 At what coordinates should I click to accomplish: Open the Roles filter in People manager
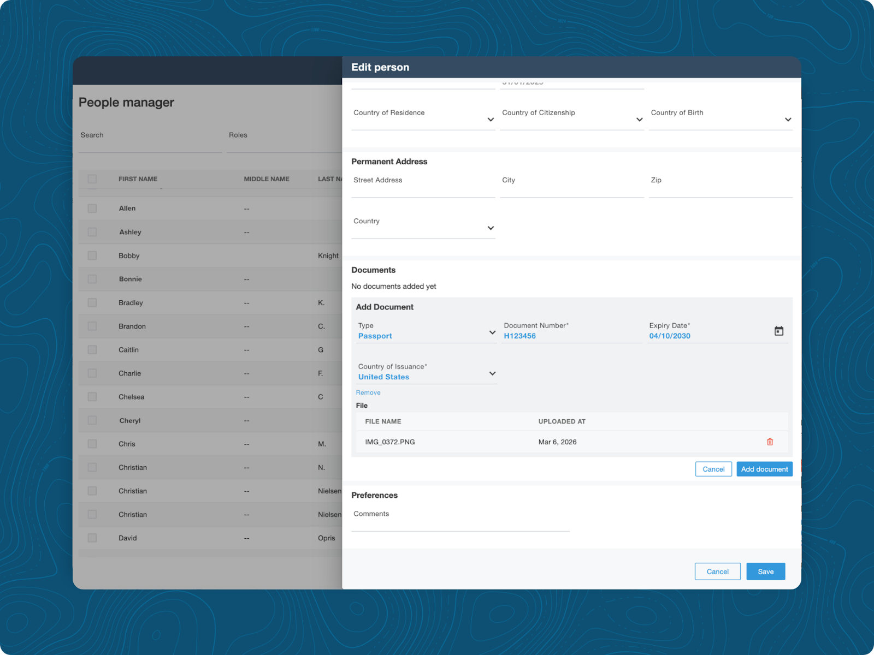pyautogui.click(x=284, y=141)
